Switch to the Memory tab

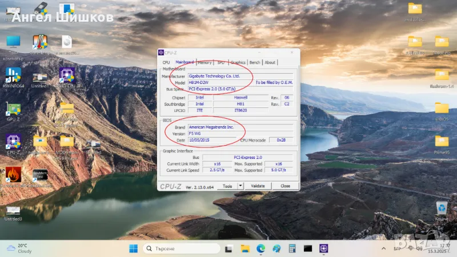tap(205, 62)
